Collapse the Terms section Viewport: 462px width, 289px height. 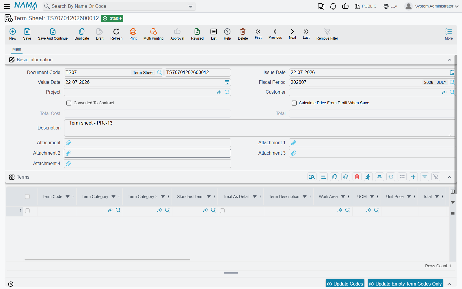[x=450, y=177]
